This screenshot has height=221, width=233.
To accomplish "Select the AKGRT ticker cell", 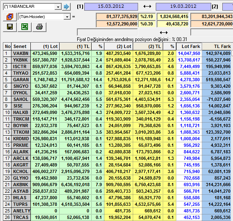I will pos(21,165).
